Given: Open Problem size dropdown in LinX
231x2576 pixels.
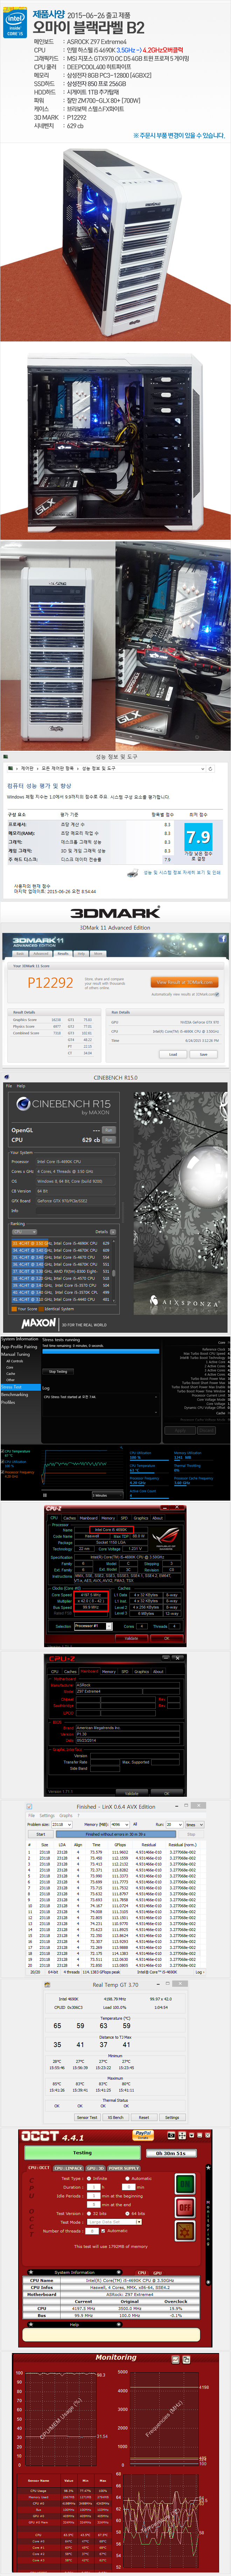Looking at the screenshot, I should click(x=62, y=1824).
